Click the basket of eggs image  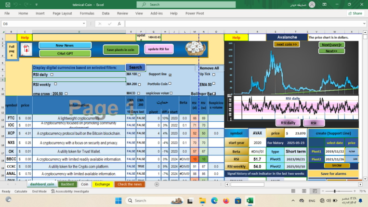[x=195, y=49]
